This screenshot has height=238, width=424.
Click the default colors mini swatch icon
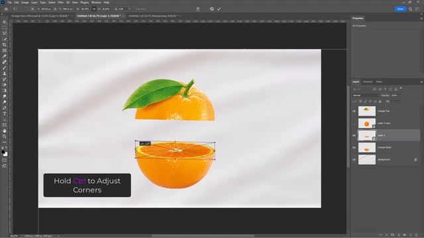pyautogui.click(x=2, y=147)
